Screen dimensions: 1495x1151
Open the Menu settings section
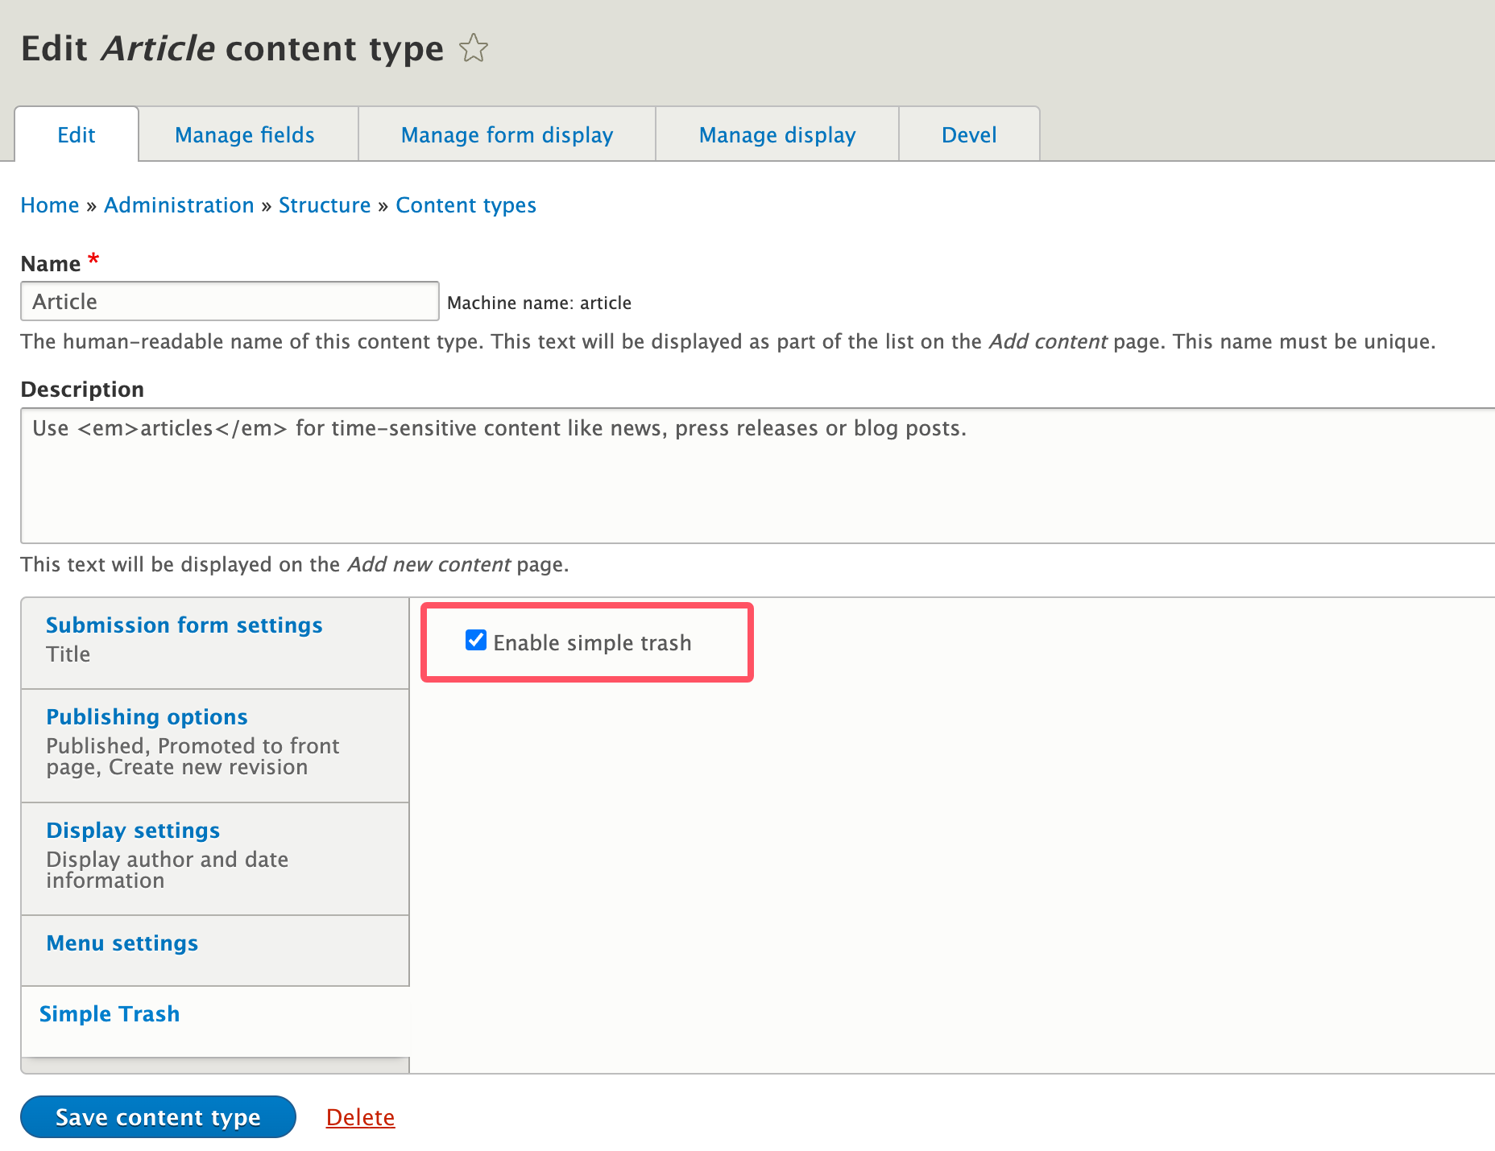pos(122,943)
